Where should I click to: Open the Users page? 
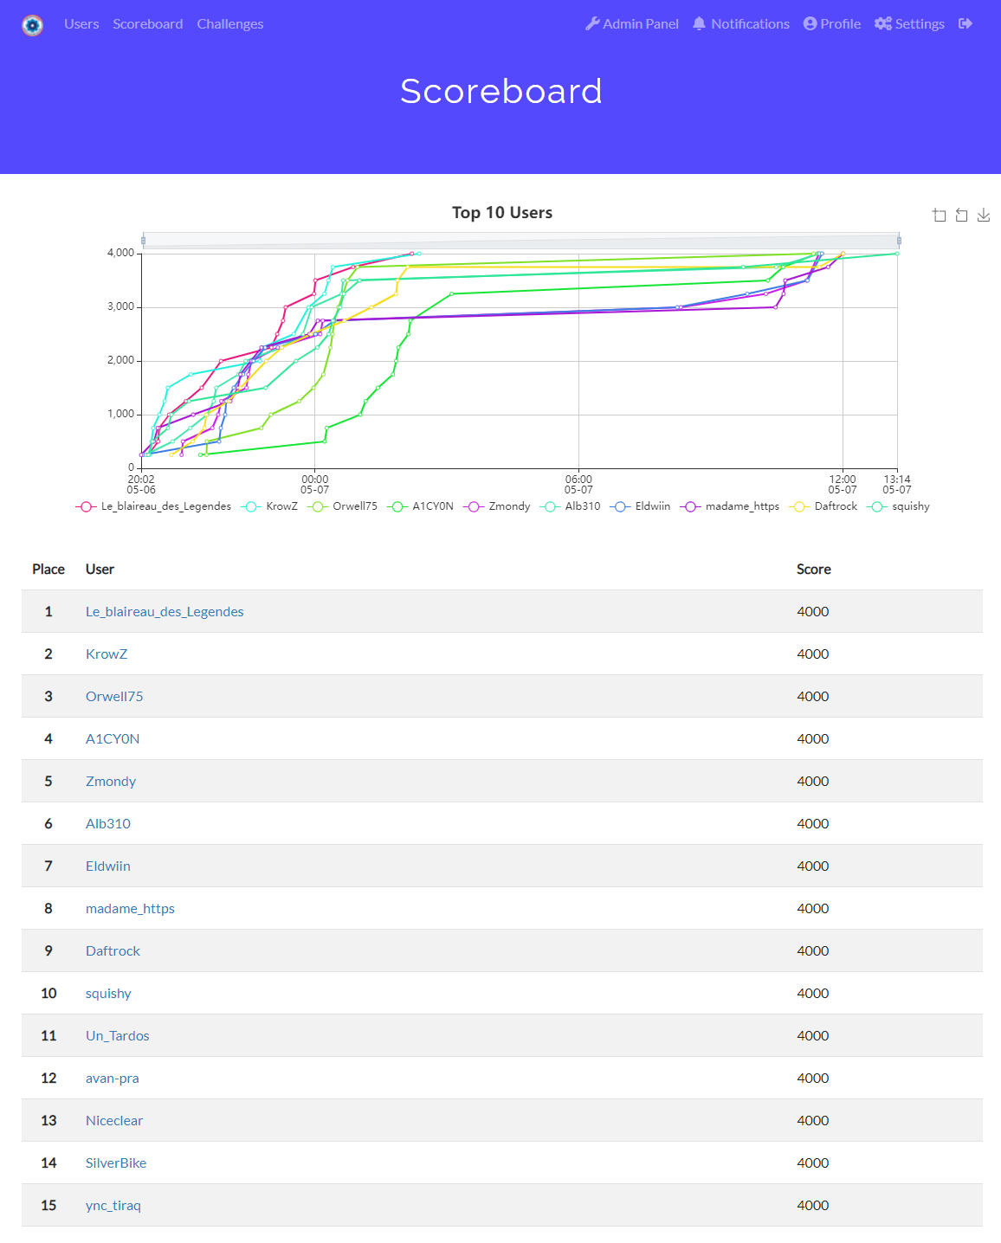[x=81, y=24]
